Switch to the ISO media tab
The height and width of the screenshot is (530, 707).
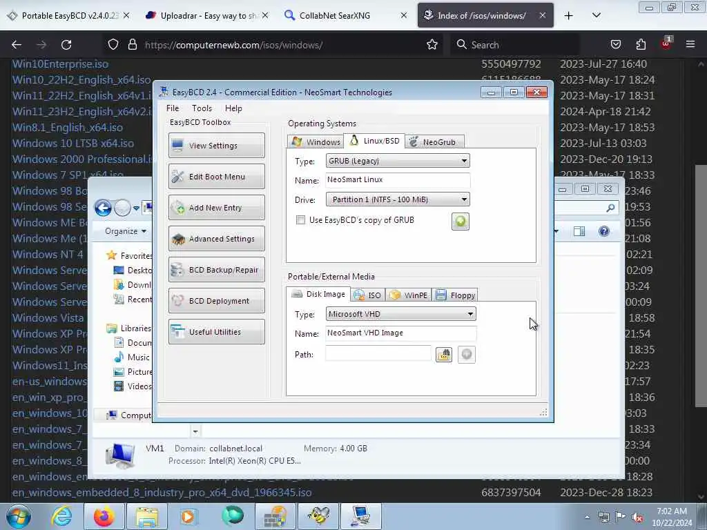[x=368, y=295]
